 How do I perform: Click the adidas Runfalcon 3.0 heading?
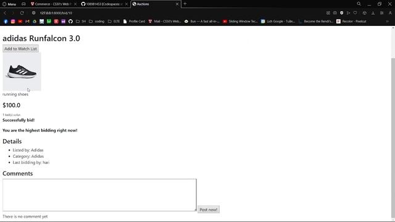(41, 38)
